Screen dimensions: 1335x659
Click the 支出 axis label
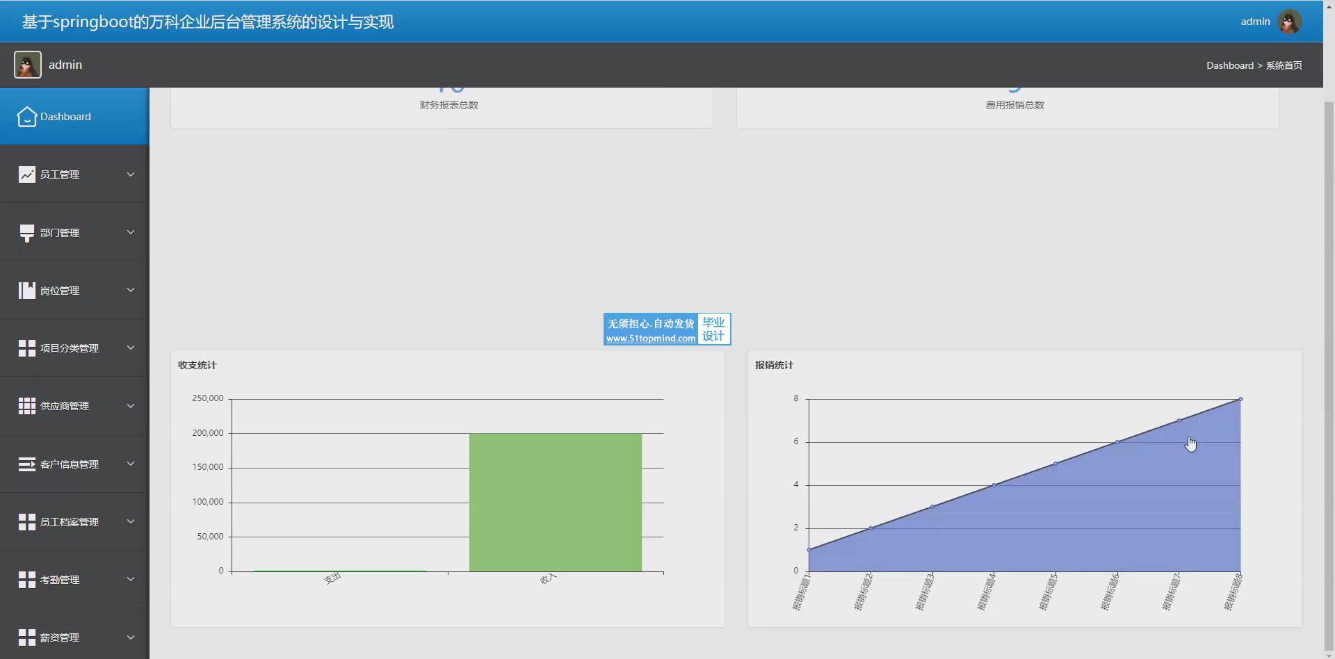click(332, 578)
